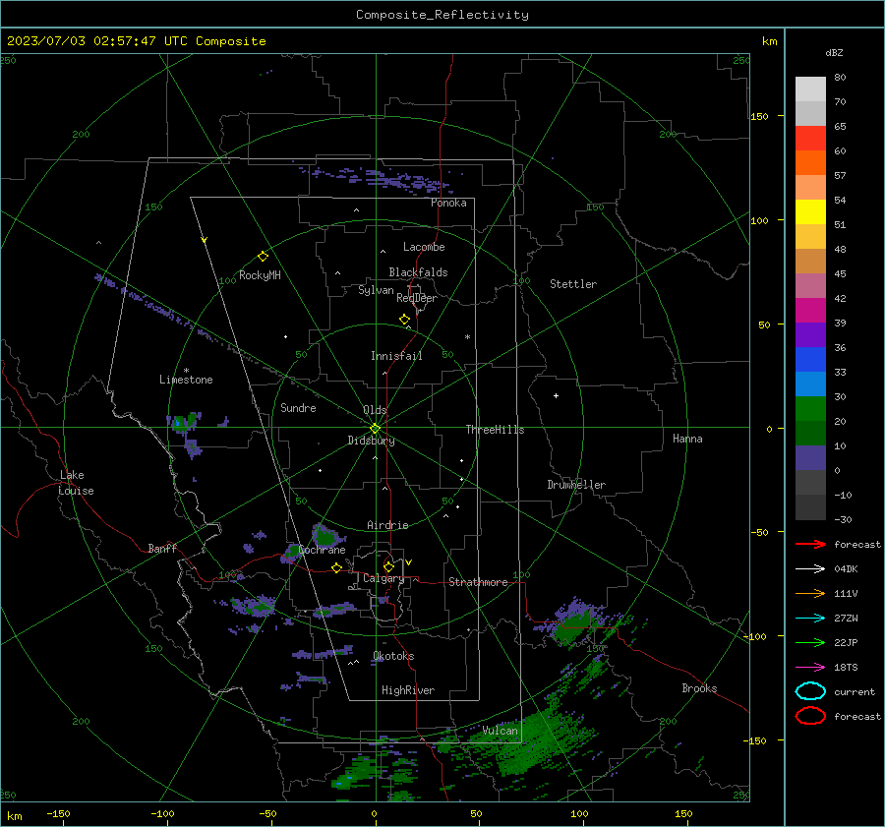This screenshot has height=827, width=885.
Task: Click the ThreeHills label
Action: click(495, 430)
